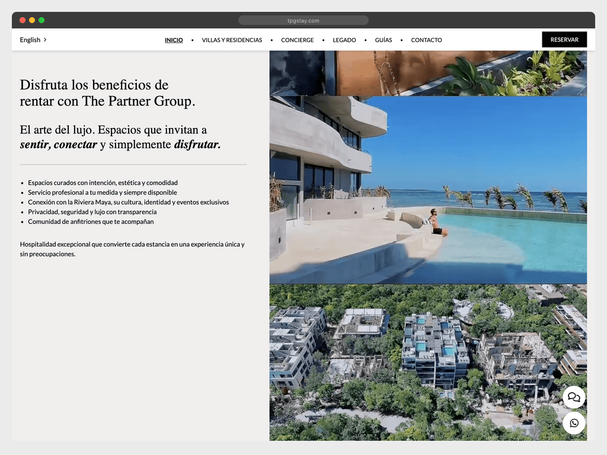Open the CONTACTO menu item
Screen dimensions: 607x455
pos(426,40)
